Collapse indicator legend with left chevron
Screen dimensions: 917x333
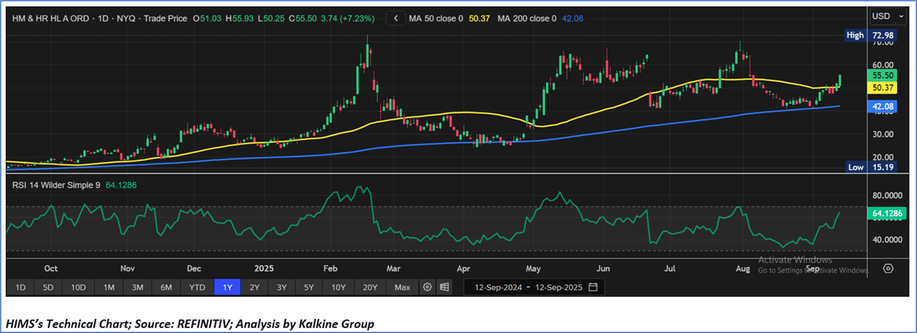tap(396, 18)
